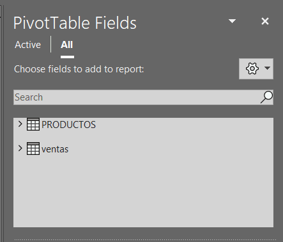Screen dimensions: 283x242
Task: Close the PivotTable Fields pane
Action: (x=265, y=21)
